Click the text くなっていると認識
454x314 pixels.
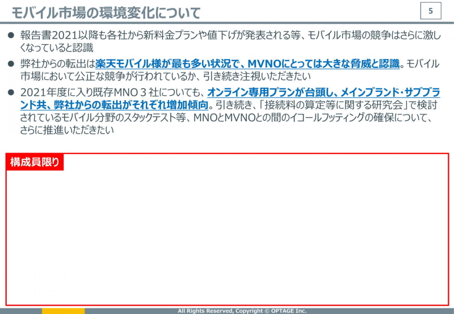(x=57, y=48)
